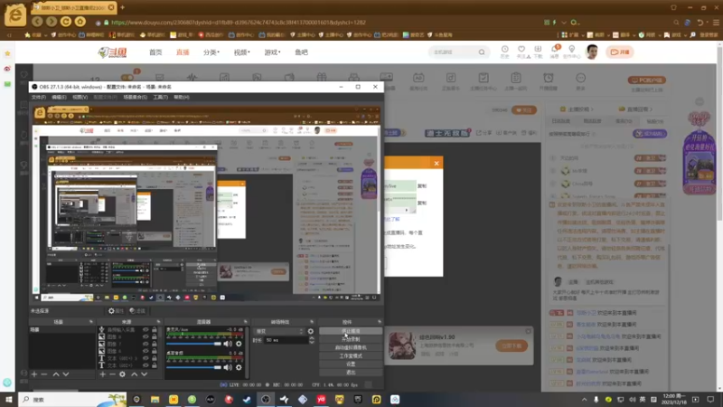Adjust the 桌面音频 volume slider

point(193,367)
